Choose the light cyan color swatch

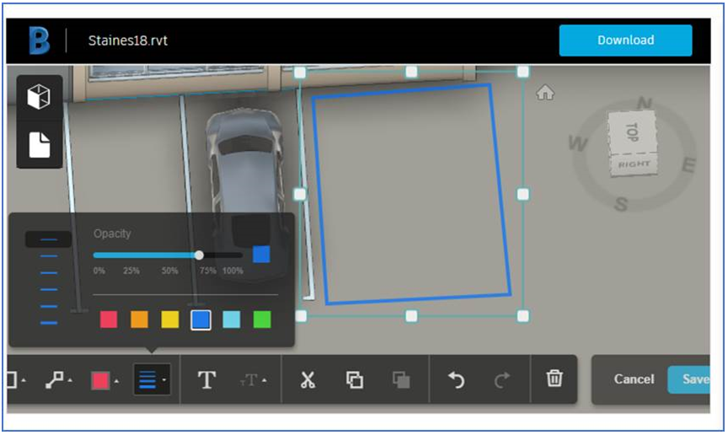pos(231,320)
